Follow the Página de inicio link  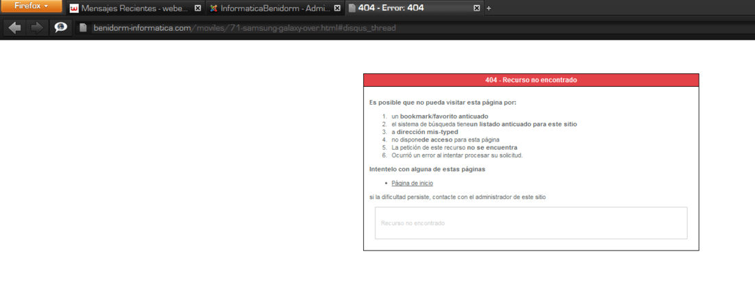point(413,183)
